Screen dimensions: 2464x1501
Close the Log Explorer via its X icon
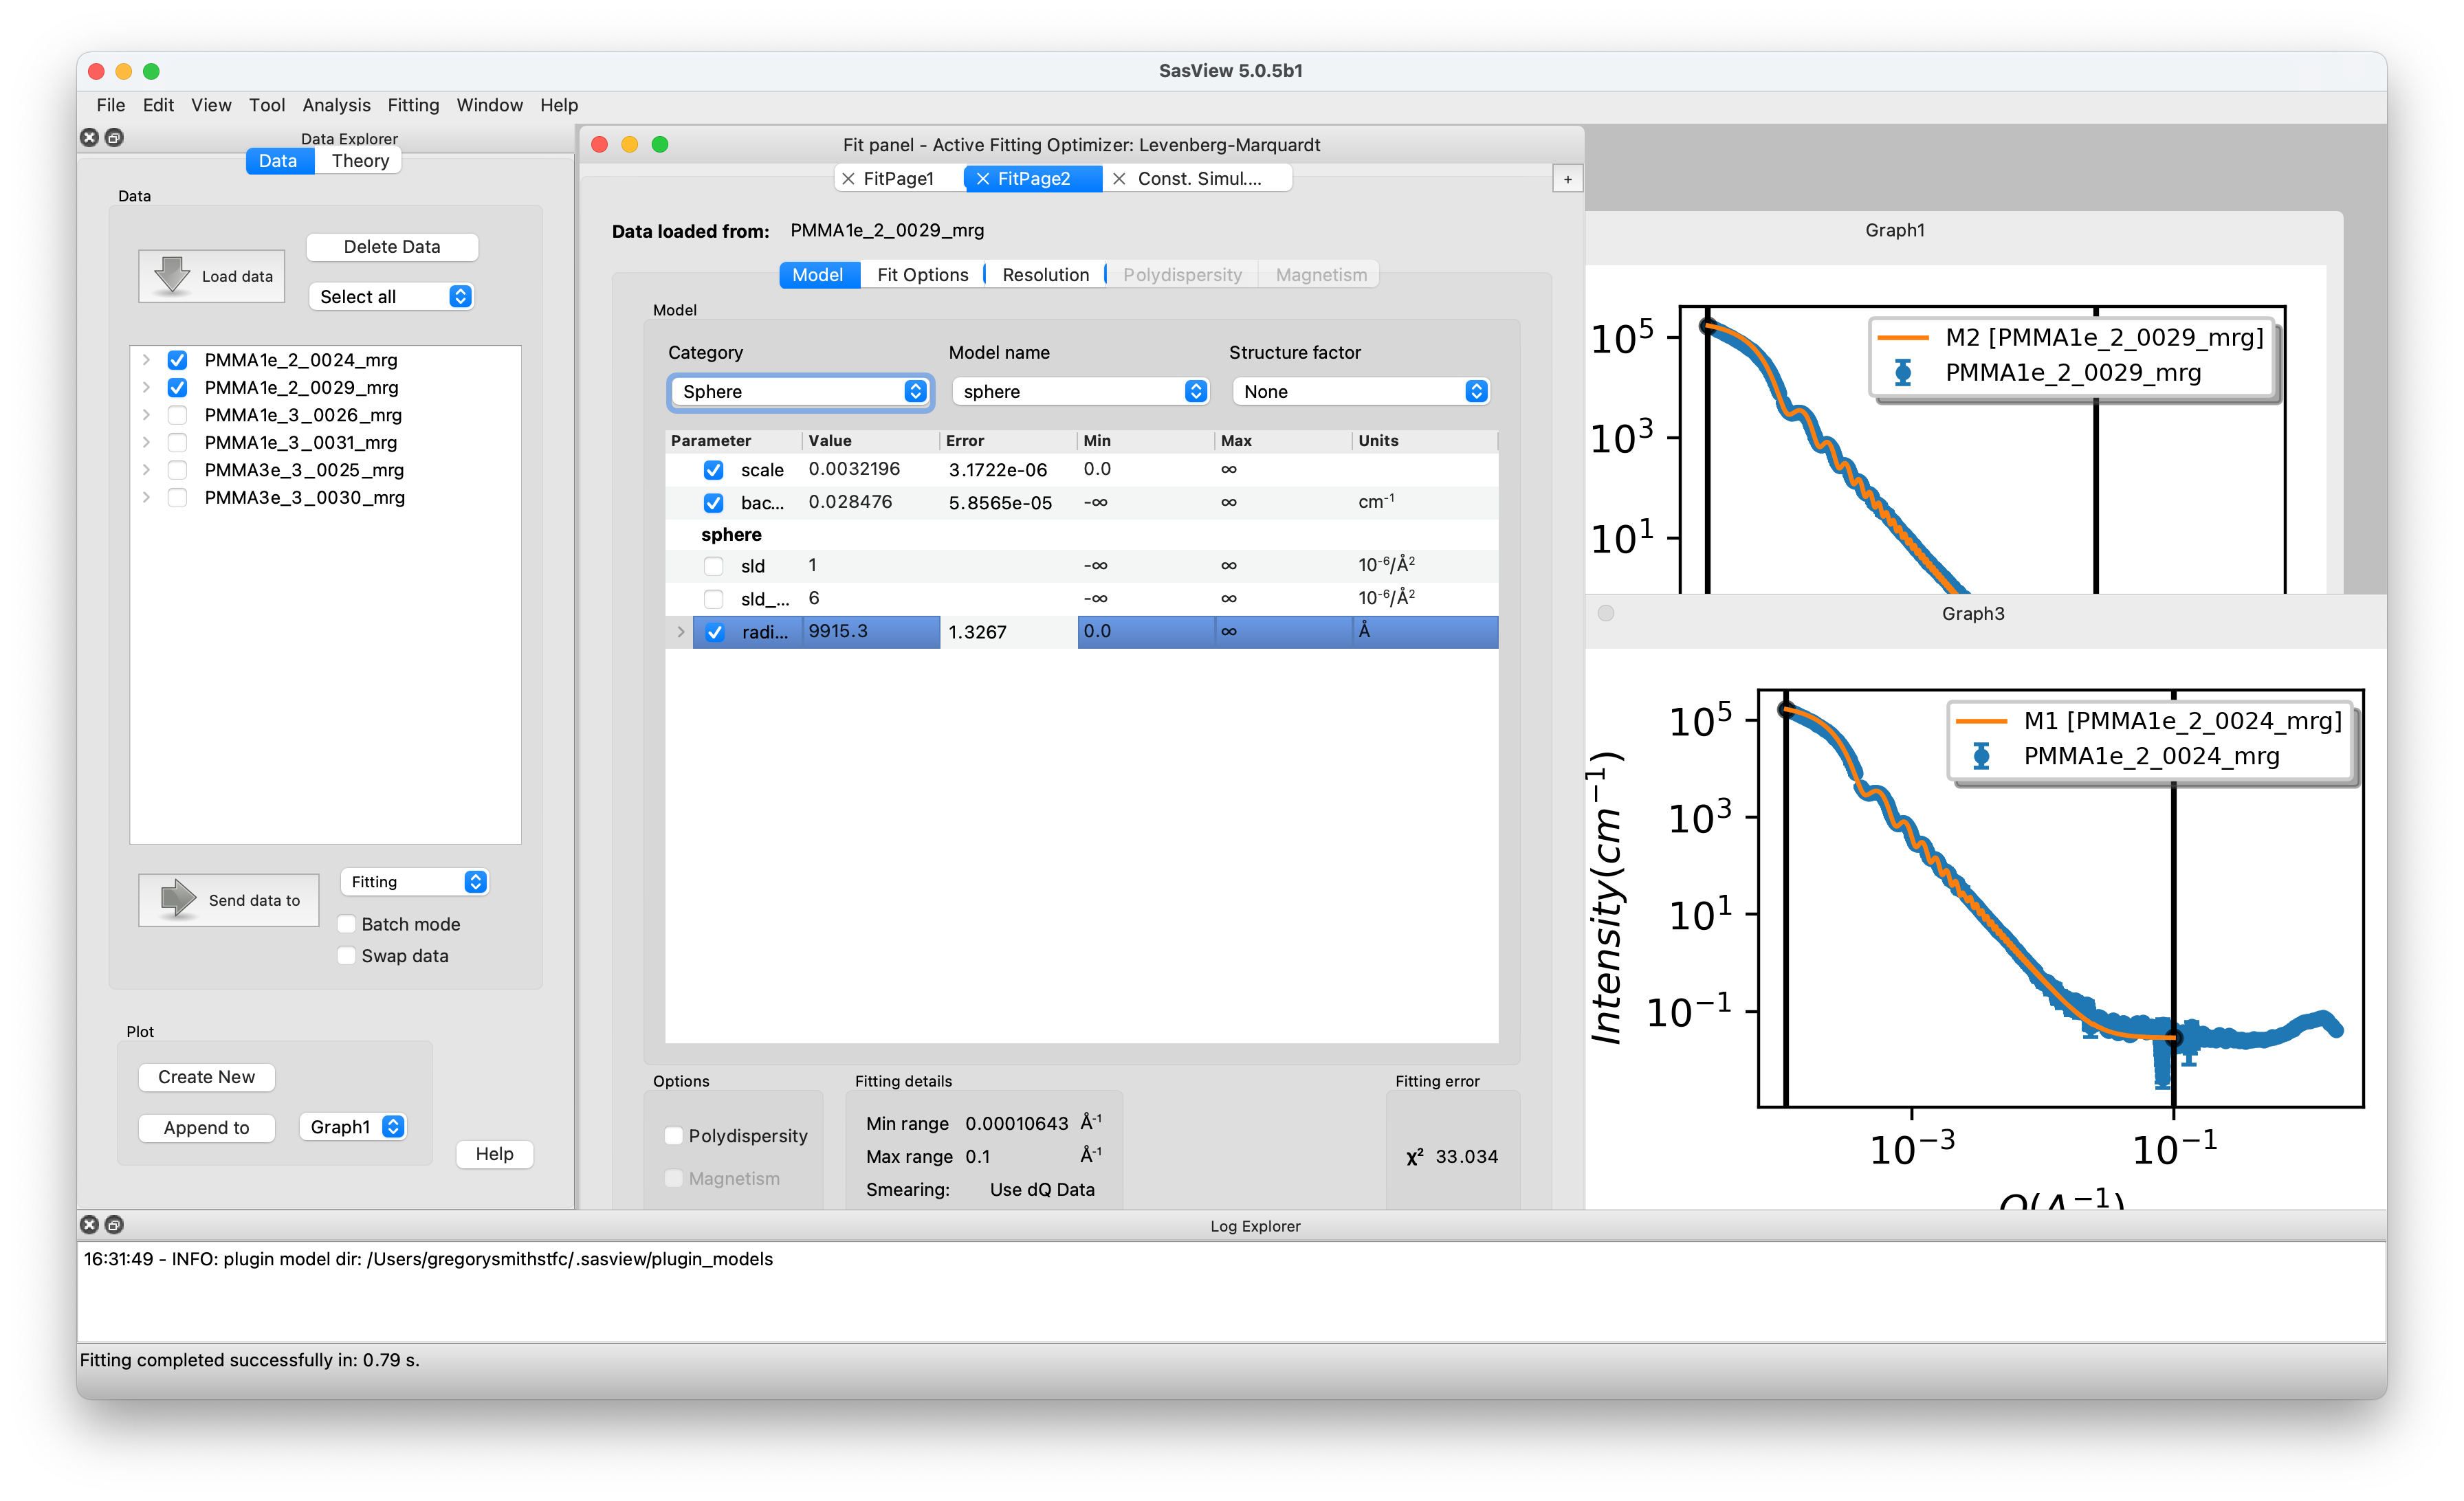pyautogui.click(x=89, y=1224)
